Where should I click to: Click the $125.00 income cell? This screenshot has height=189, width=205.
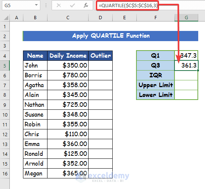[x=68, y=154]
